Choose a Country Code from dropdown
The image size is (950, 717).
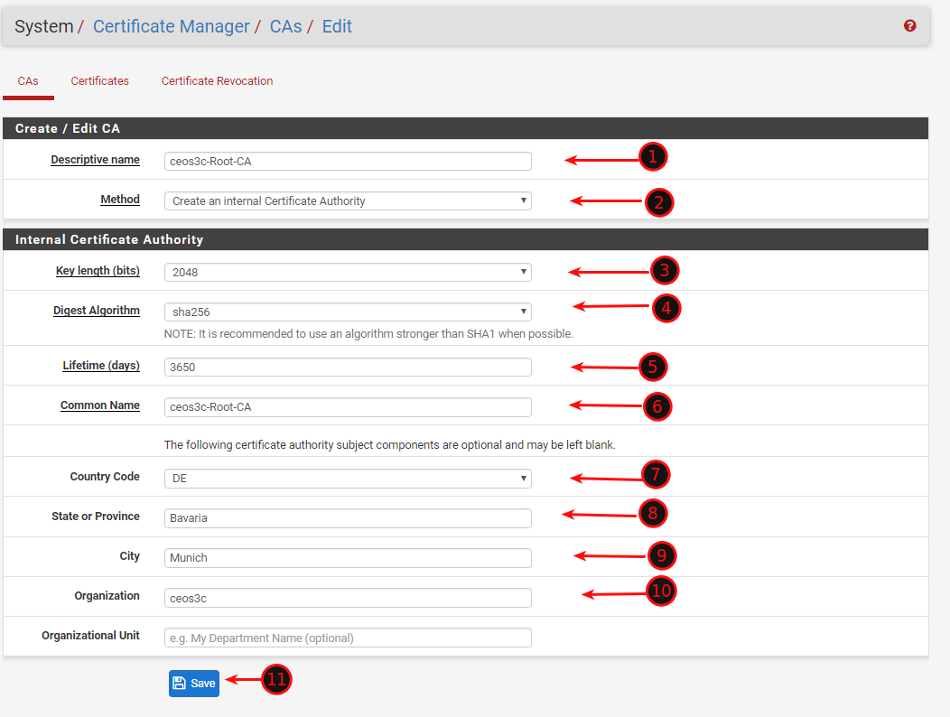[348, 479]
